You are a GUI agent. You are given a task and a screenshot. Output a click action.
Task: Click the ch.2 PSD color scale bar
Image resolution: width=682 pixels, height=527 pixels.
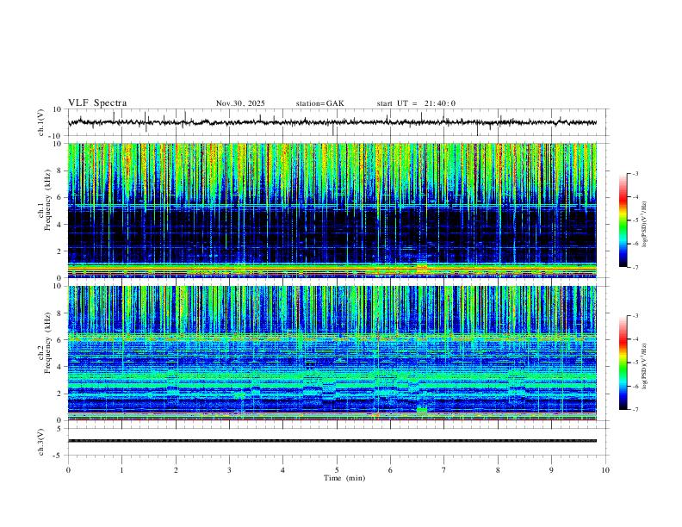point(623,363)
